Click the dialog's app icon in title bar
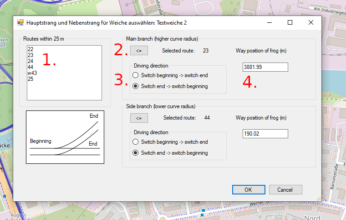The image size is (346, 220). 20,22
